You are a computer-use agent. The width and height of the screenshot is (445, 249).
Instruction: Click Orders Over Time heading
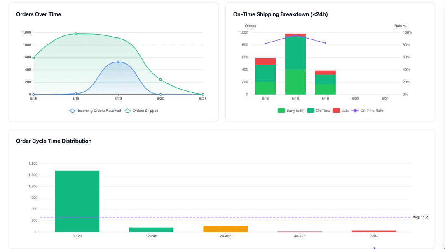coord(39,14)
